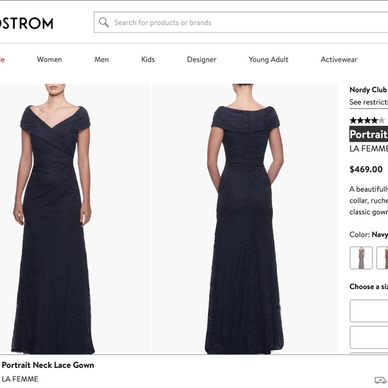Image resolution: width=388 pixels, height=388 pixels.
Task: Click the 'Color: Navy' label
Action: (369, 234)
